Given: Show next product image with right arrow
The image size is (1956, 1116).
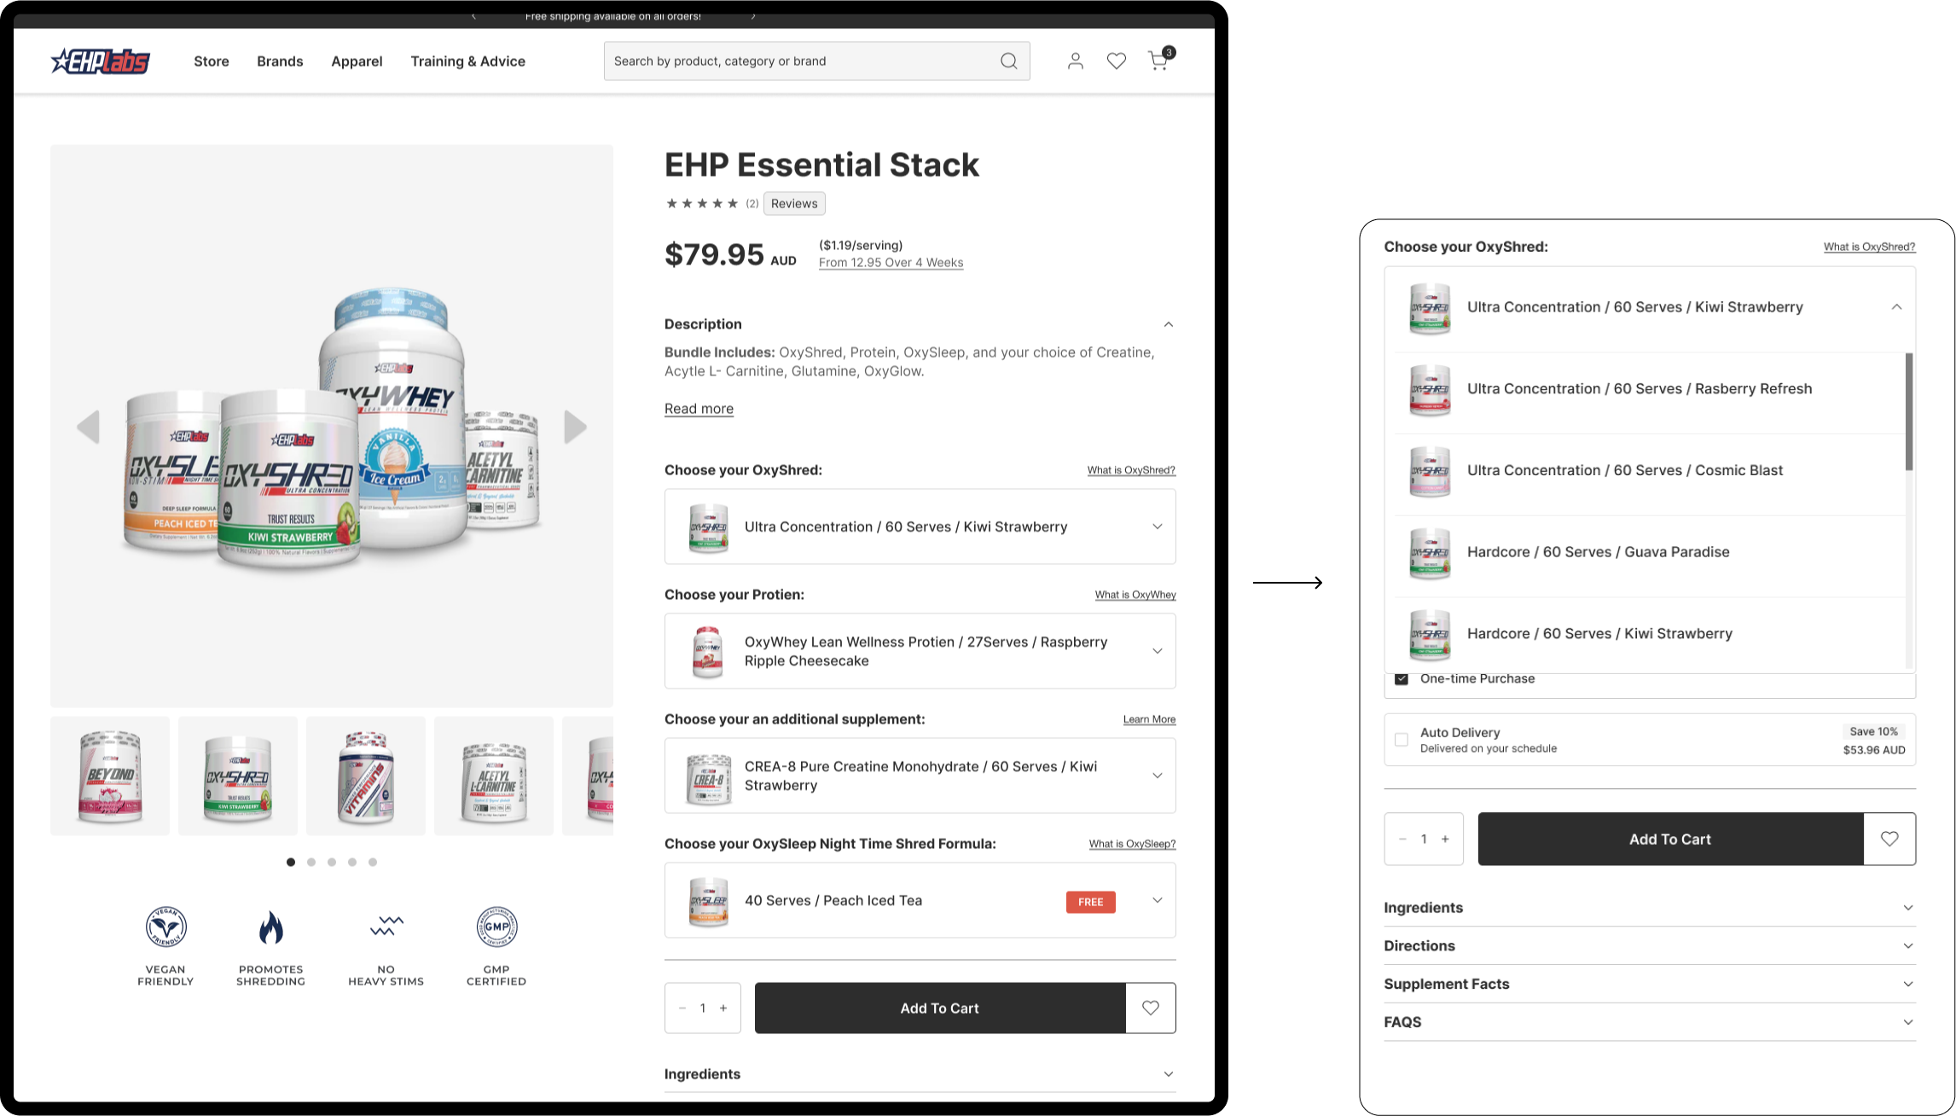Looking at the screenshot, I should (x=576, y=427).
